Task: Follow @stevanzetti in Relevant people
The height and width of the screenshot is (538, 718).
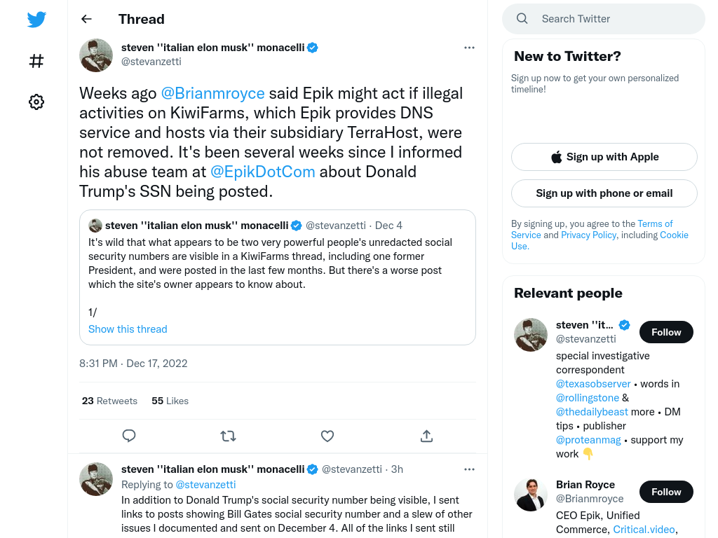Action: 666,332
